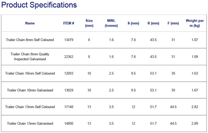Select Trailer Chain 13mm Galvanised name
This screenshot has height=133, width=208.
[30, 123]
